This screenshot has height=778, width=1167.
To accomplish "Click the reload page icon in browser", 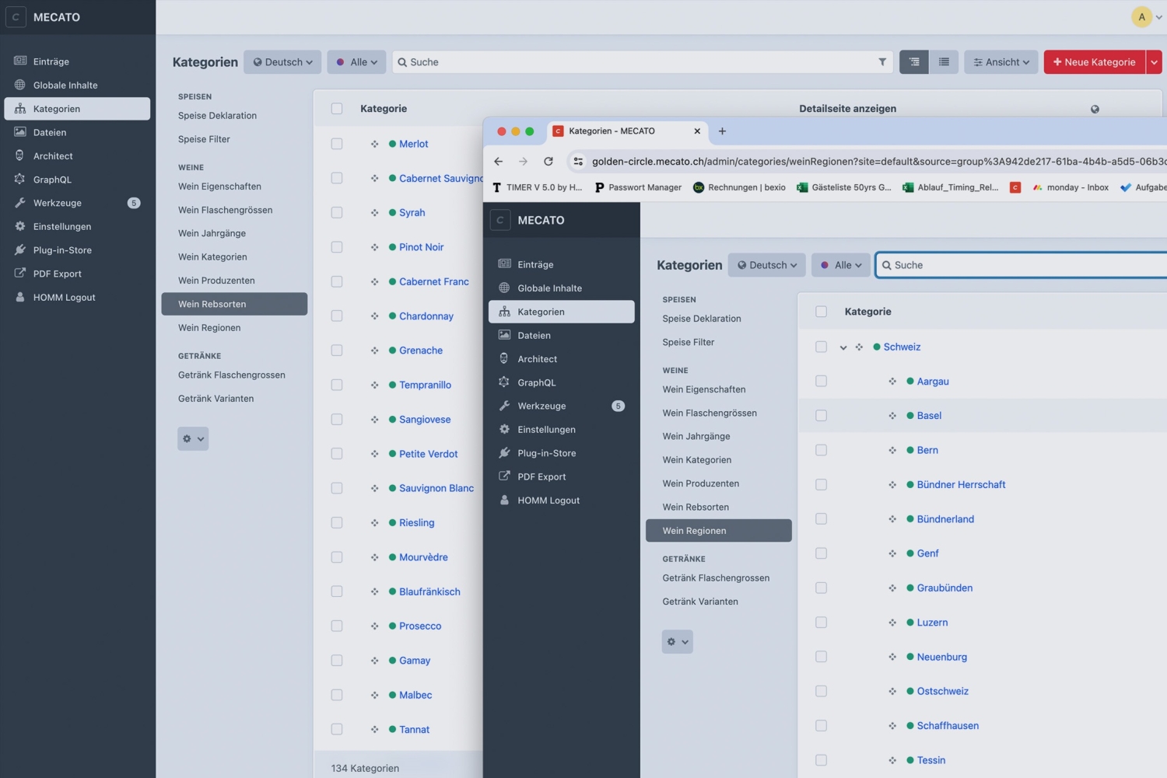I will 548,162.
